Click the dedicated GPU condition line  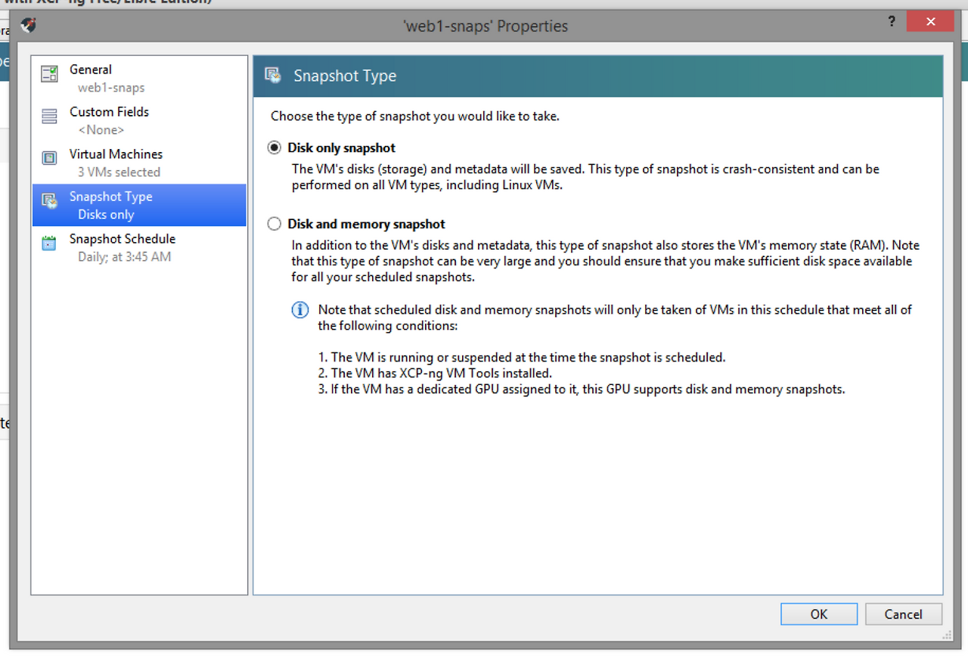tap(582, 390)
